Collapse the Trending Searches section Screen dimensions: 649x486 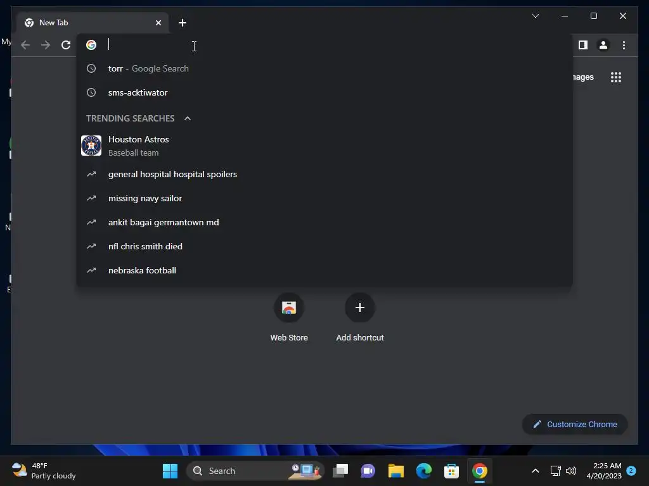pyautogui.click(x=188, y=118)
